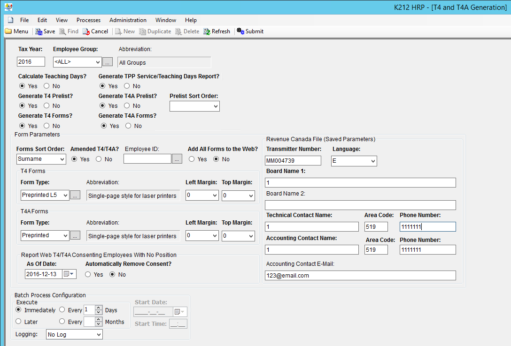This screenshot has height=346, width=511.
Task: Increase the Every Days spinner value
Action: [x=99, y=308]
